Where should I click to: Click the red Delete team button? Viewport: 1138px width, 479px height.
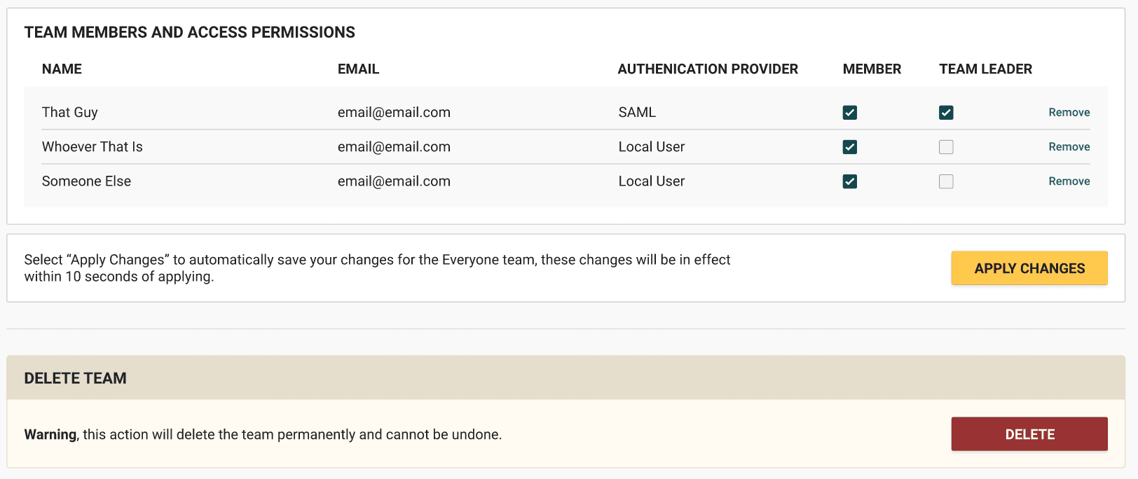coord(1029,434)
